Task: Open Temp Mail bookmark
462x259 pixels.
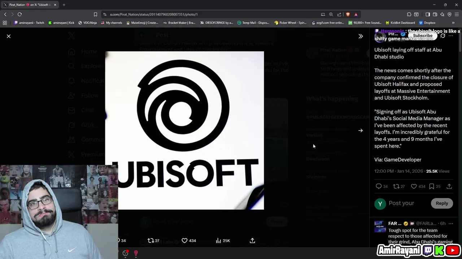Action: click(x=253, y=23)
